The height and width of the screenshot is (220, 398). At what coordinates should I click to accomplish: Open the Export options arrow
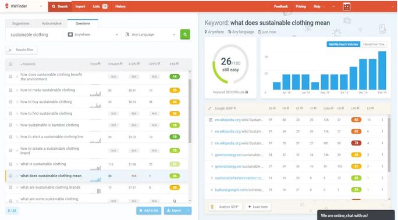(188, 211)
